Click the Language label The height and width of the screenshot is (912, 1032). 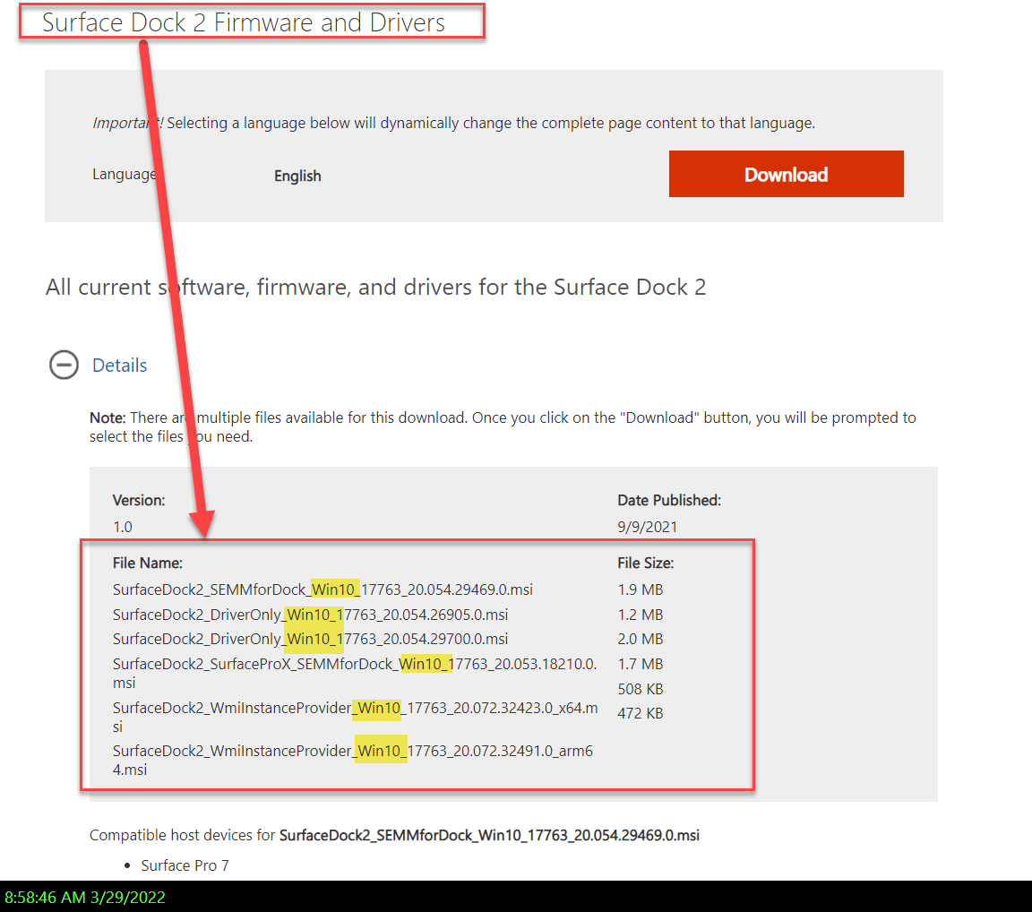[125, 174]
